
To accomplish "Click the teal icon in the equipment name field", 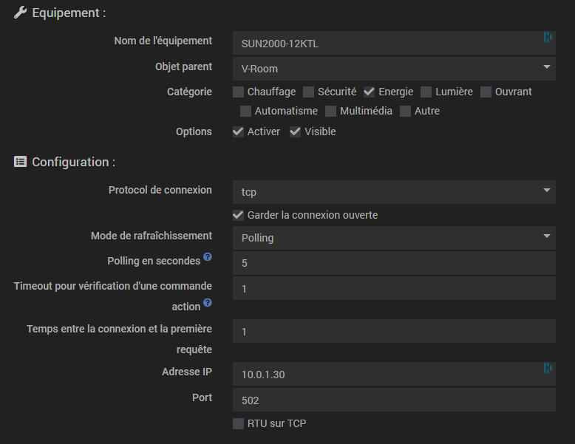I will coord(548,37).
